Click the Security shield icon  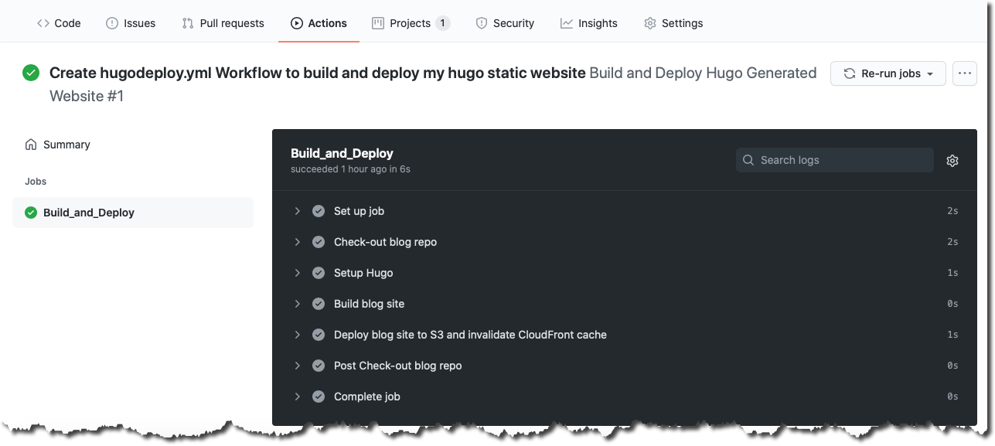coord(481,23)
